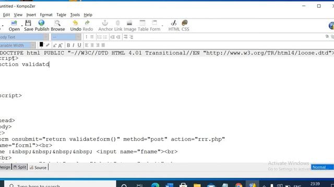Apply numbered list formatting

(x=100, y=37)
